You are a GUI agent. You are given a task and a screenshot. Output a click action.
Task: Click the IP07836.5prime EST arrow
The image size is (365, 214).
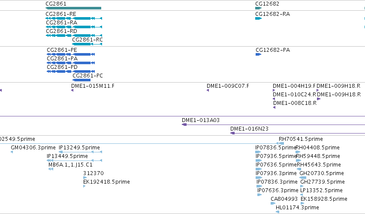pyautogui.click(x=258, y=152)
